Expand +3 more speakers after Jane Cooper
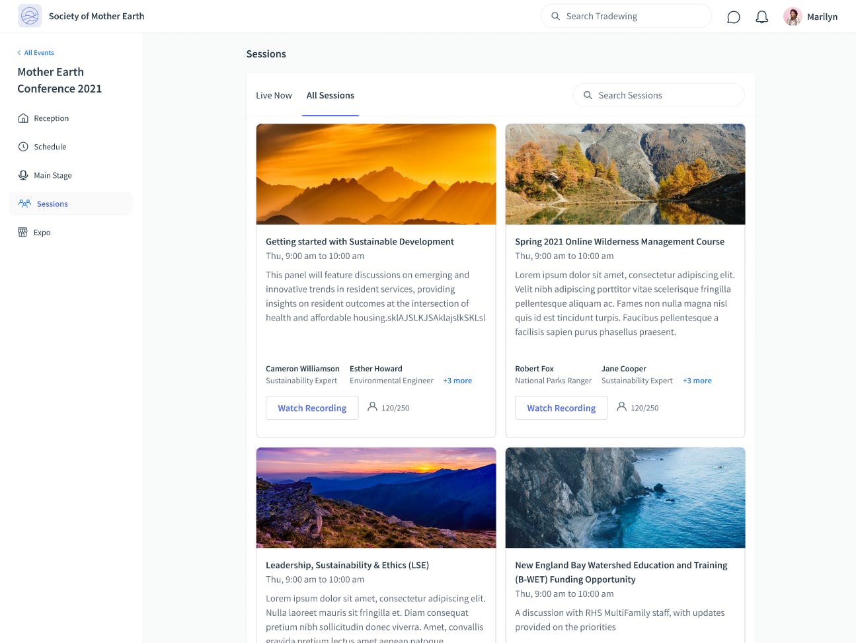856x643 pixels. [697, 381]
